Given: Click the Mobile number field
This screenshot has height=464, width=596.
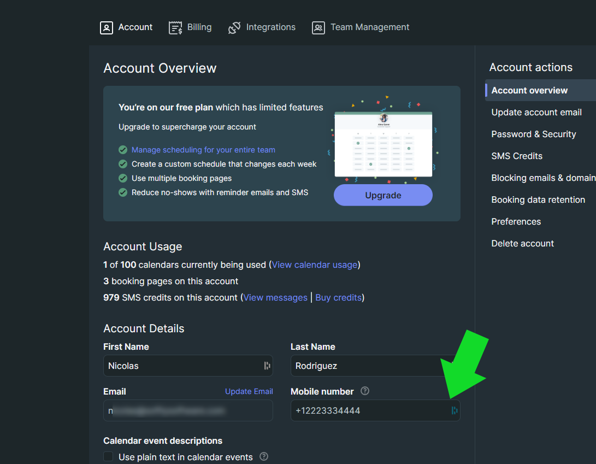Looking at the screenshot, I should coord(375,410).
